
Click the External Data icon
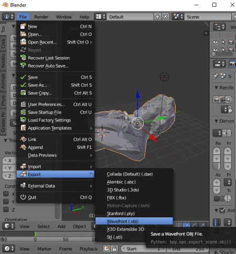(x=23, y=185)
